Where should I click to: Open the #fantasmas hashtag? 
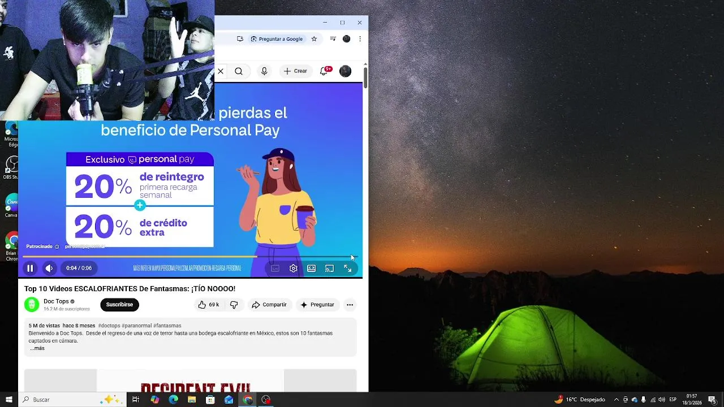pos(167,326)
